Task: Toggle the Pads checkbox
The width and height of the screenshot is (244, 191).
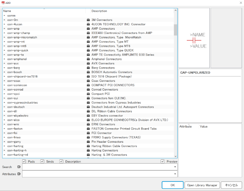Action: tap(24, 161)
